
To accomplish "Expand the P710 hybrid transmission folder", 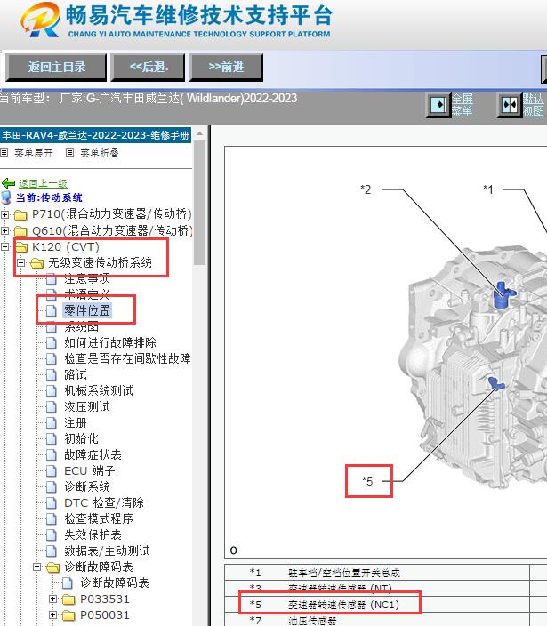I will 4,215.
